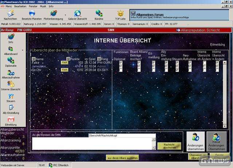Toggle Neu-Aufnahme checkbox for Falke

pos(190,63)
